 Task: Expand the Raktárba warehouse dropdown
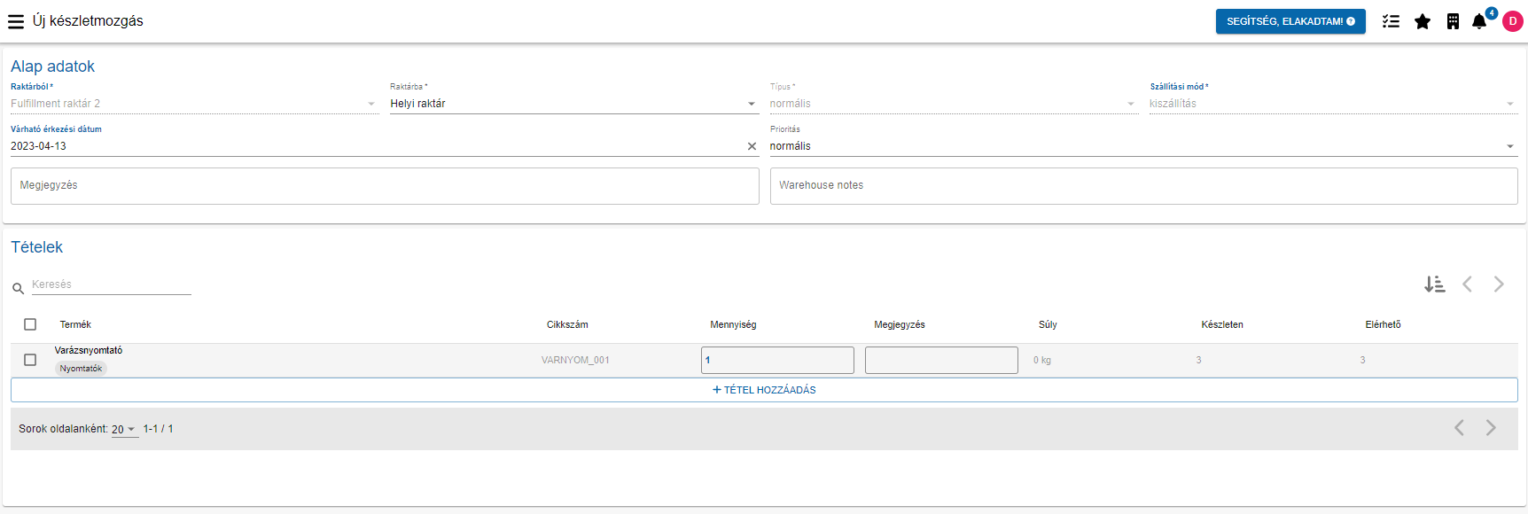751,104
